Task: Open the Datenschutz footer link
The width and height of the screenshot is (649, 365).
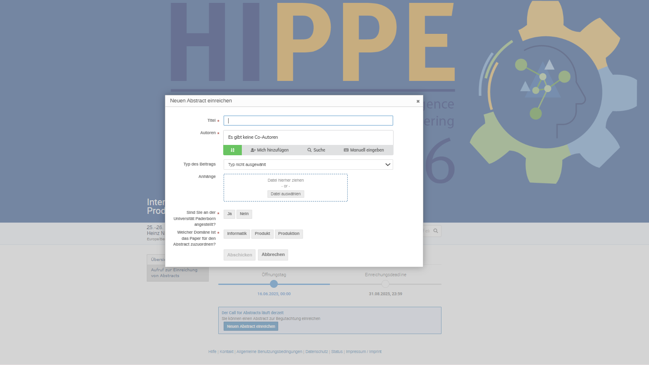Action: [x=317, y=352]
